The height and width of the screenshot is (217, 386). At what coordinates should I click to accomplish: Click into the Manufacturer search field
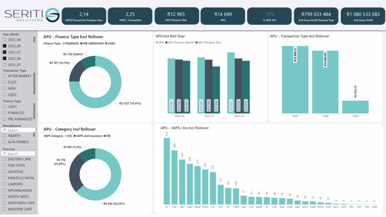[18, 130]
